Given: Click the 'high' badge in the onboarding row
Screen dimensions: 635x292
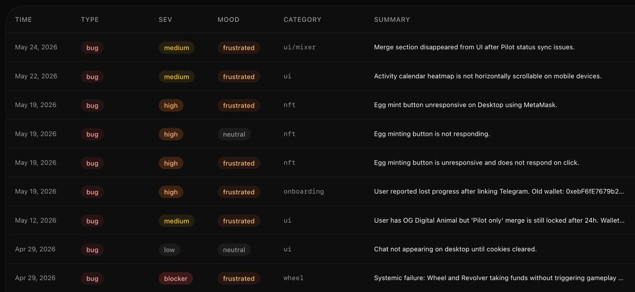Looking at the screenshot, I should [171, 192].
